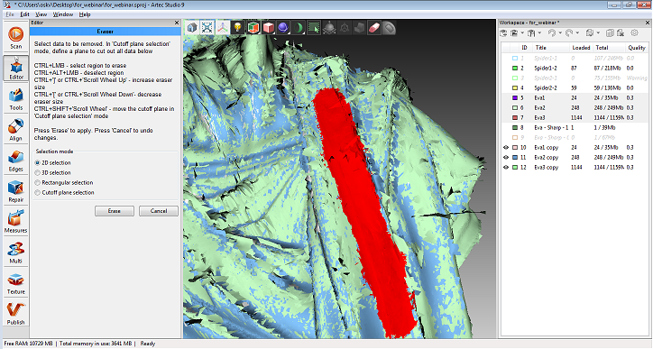
Task: Select Cutoff plane selection mode
Action: coord(38,193)
